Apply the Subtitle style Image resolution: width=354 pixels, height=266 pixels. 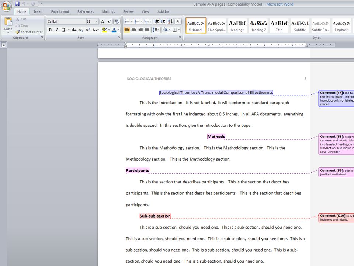[x=300, y=26]
